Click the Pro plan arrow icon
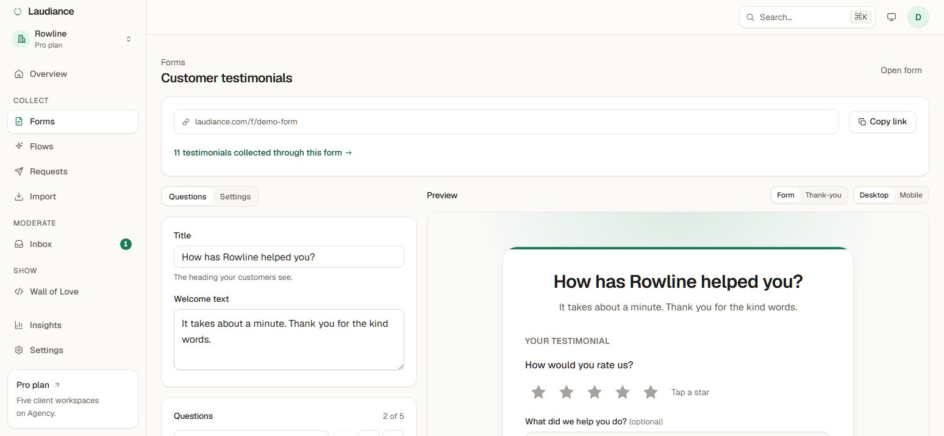 [57, 385]
